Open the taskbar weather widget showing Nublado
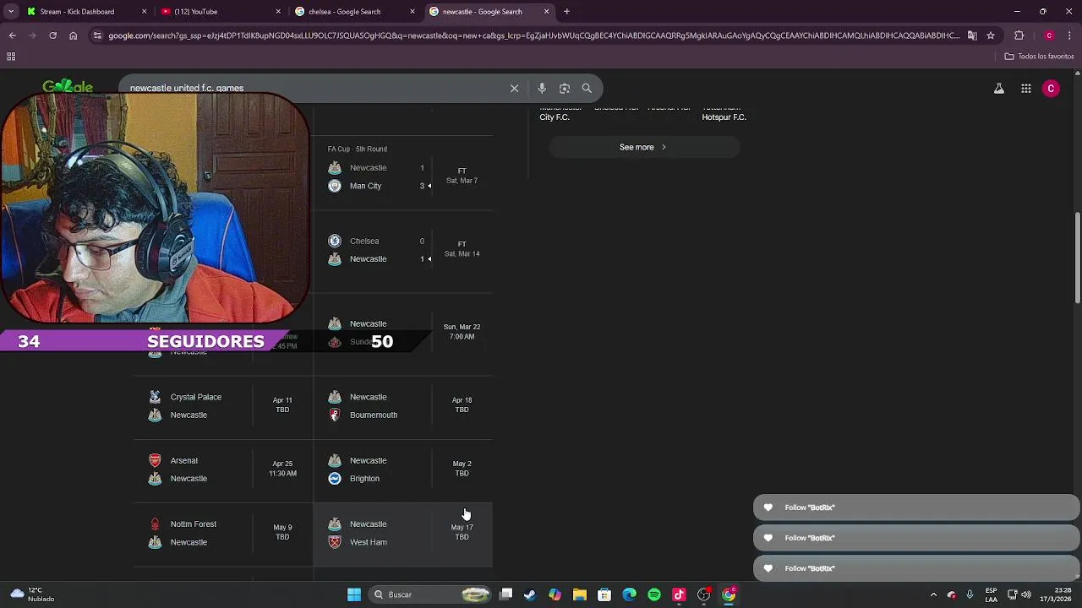The height and width of the screenshot is (608, 1082). point(32,594)
